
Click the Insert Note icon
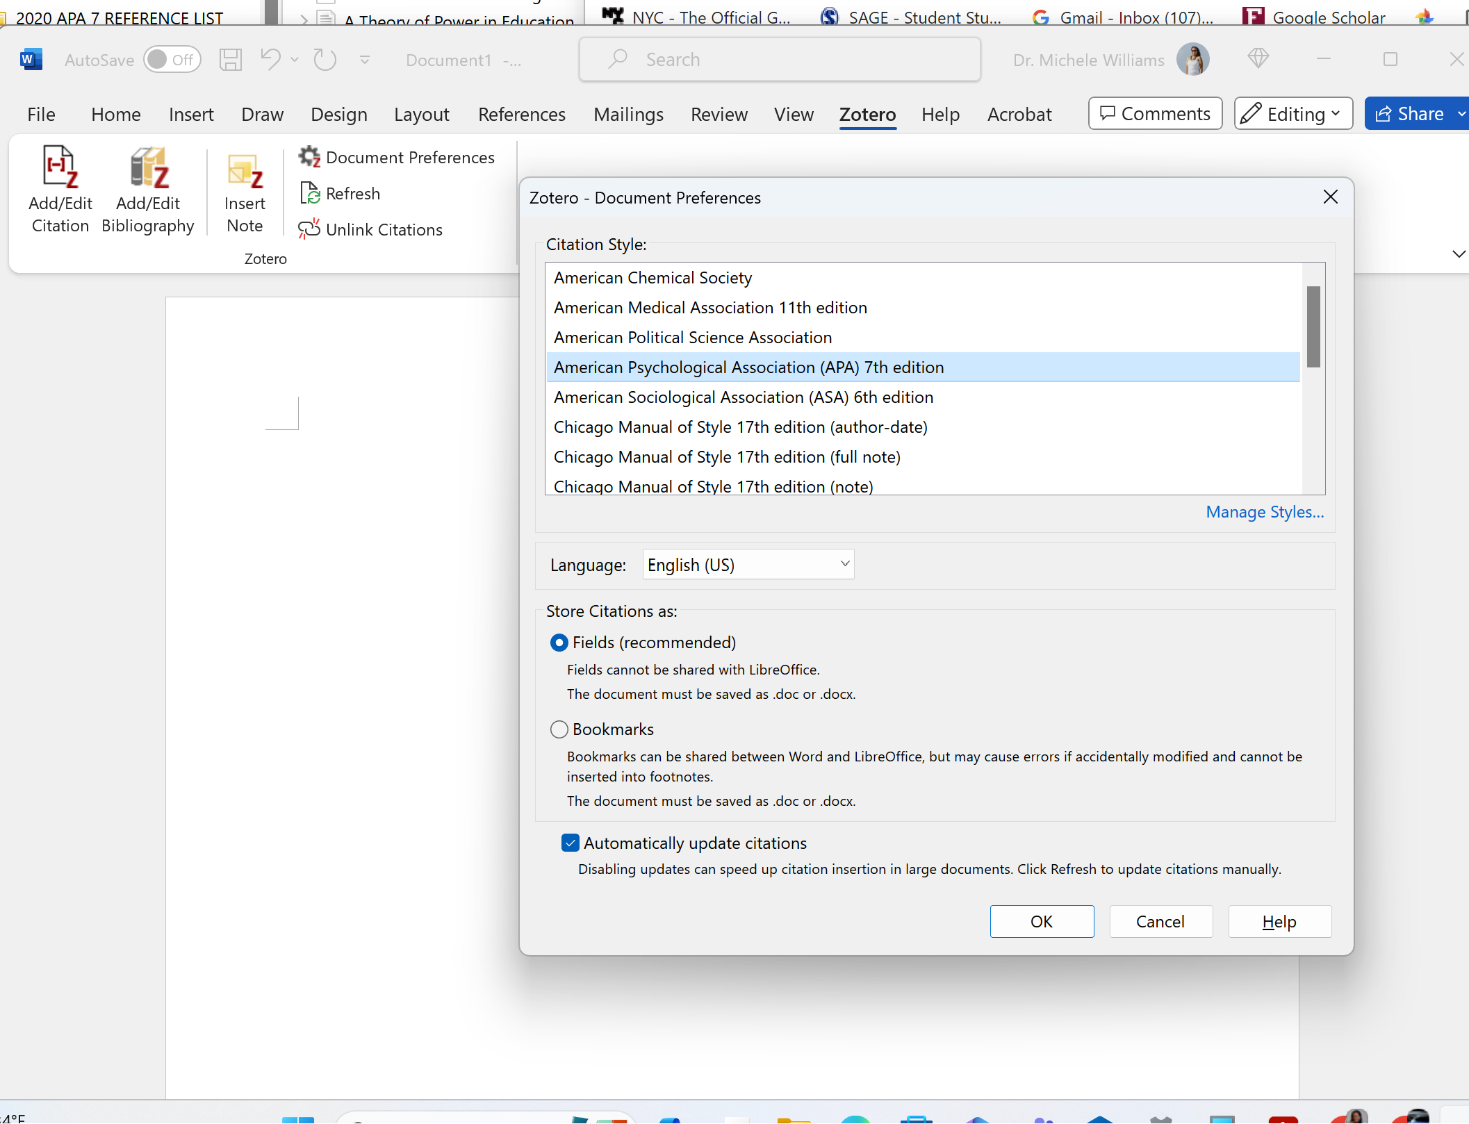245,171
